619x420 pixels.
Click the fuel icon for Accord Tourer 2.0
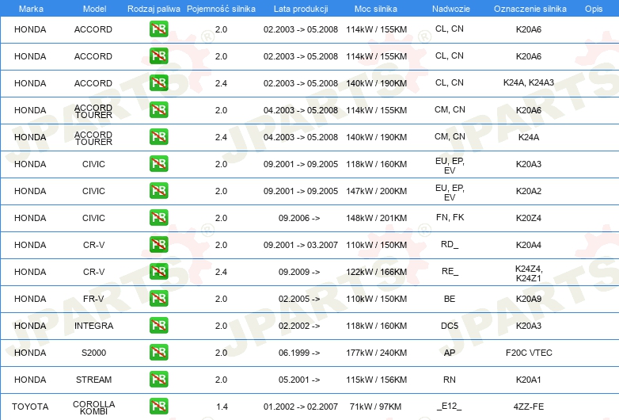pos(158,110)
